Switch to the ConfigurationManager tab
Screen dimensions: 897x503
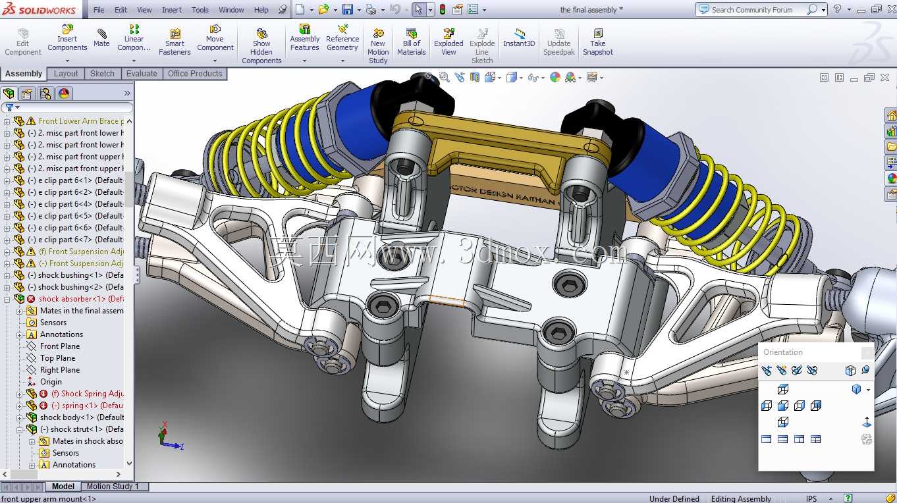pyautogui.click(x=45, y=93)
